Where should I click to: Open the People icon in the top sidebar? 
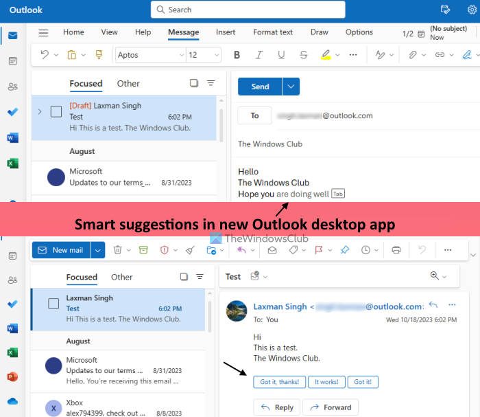(12, 87)
